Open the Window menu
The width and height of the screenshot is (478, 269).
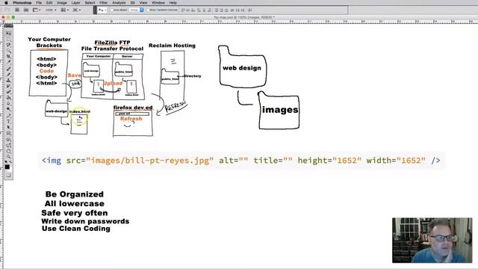pyautogui.click(x=158, y=2)
